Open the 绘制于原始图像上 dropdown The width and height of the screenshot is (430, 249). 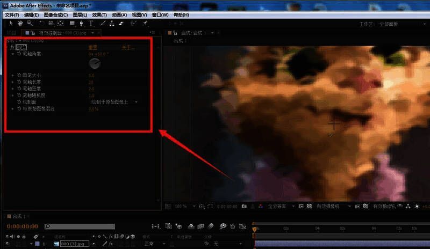point(113,101)
